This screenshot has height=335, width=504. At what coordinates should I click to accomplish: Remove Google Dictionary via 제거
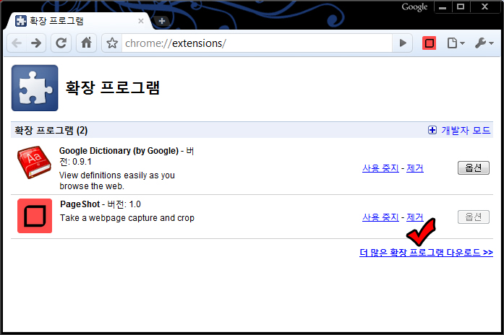coord(415,168)
